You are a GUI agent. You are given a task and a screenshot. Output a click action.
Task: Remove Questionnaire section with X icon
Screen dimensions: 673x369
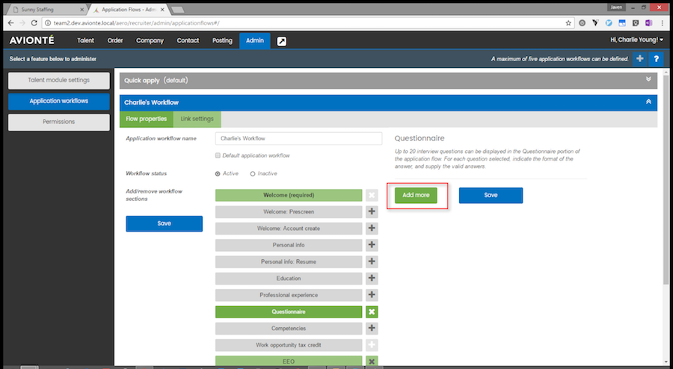(372, 311)
